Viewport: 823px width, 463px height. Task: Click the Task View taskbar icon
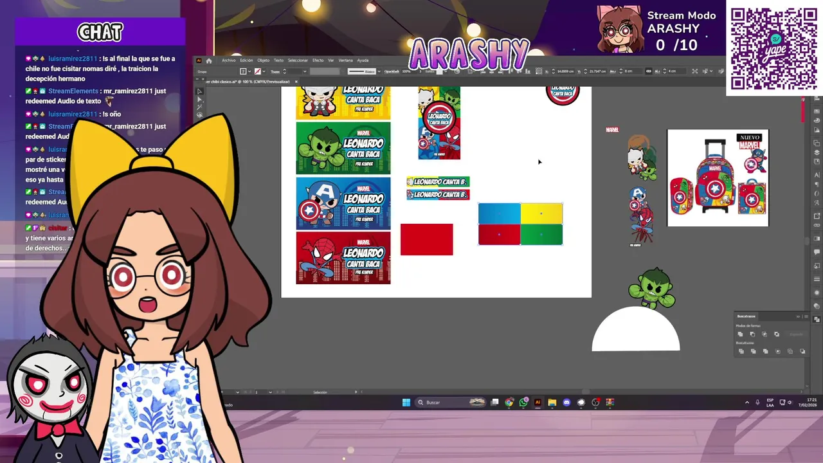click(x=495, y=403)
